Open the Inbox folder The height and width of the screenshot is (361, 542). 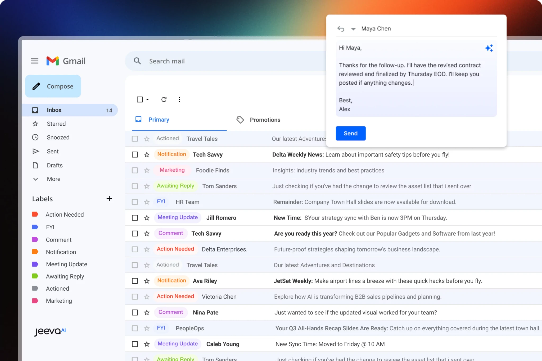(x=70, y=110)
